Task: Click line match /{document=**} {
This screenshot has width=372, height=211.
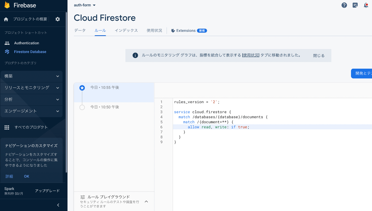Action: (208, 122)
